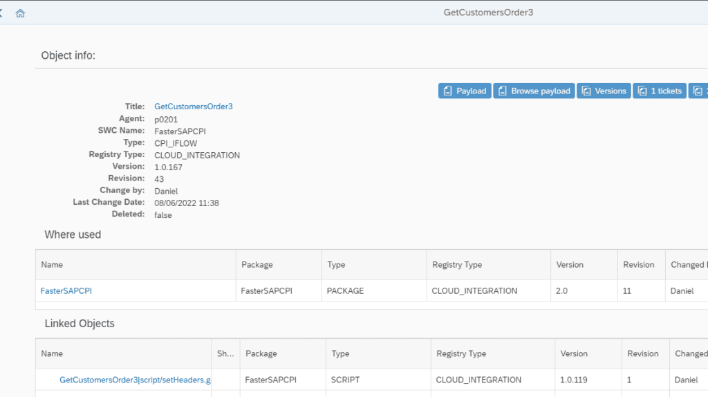
Task: Open GetCustomersOrder3 script setHeaders link
Action: (x=135, y=380)
